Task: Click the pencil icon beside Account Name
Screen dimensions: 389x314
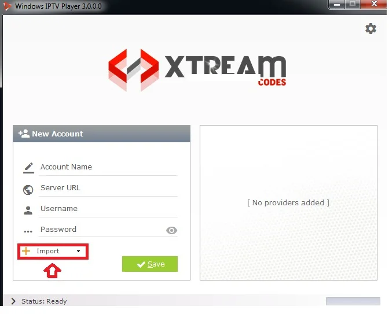Action: pyautogui.click(x=28, y=168)
